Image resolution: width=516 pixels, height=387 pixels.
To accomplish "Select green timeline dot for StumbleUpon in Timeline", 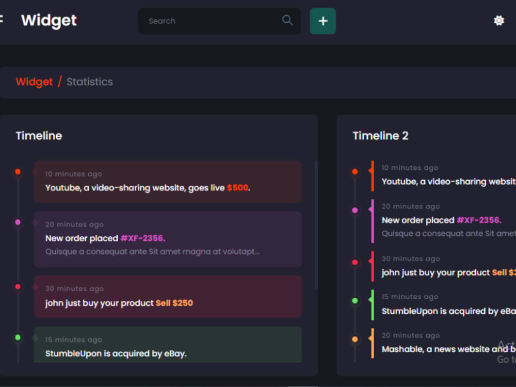I will click(x=18, y=337).
